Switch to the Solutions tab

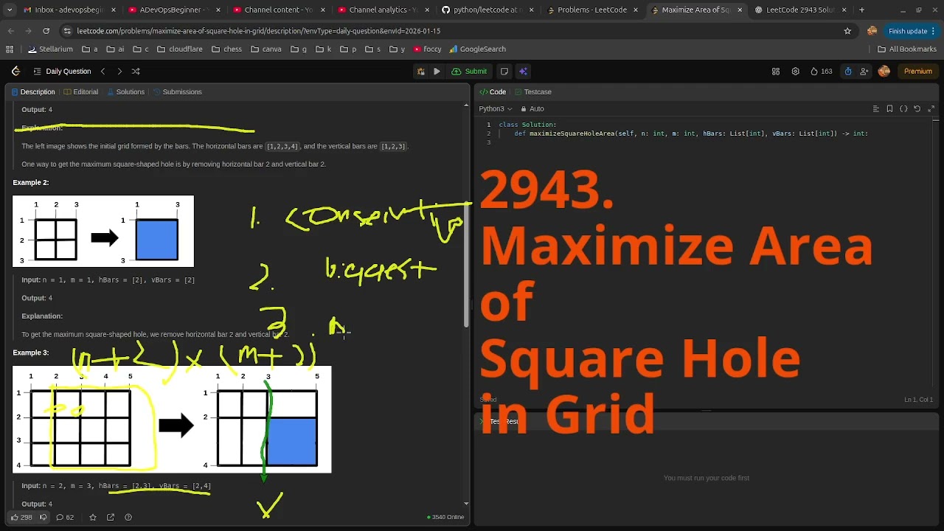(125, 92)
